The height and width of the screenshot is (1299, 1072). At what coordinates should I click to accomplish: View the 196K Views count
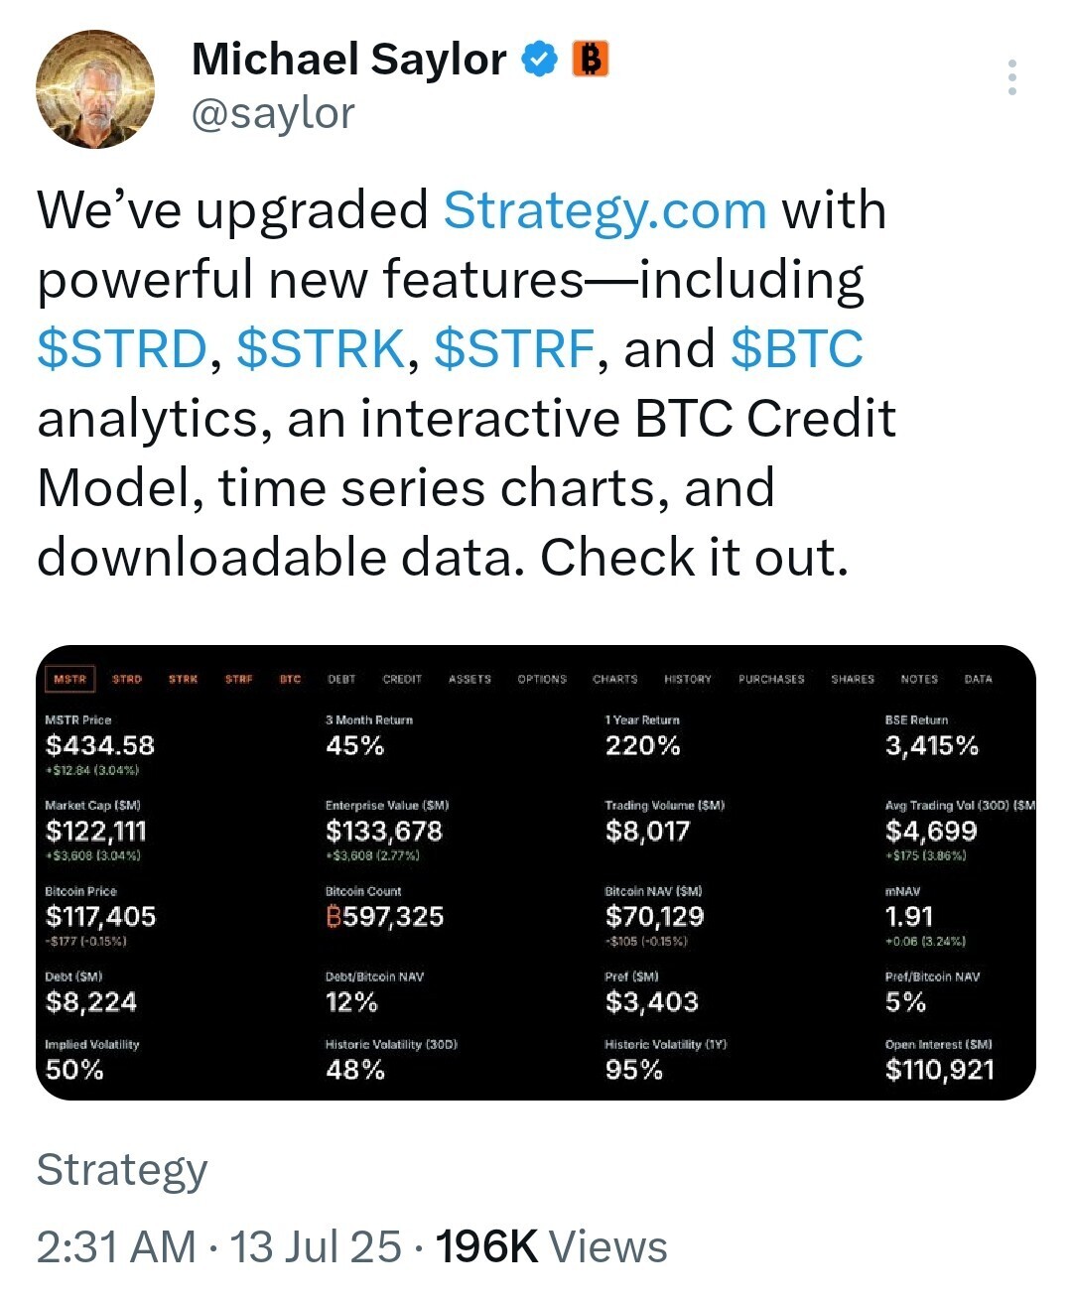point(551,1247)
